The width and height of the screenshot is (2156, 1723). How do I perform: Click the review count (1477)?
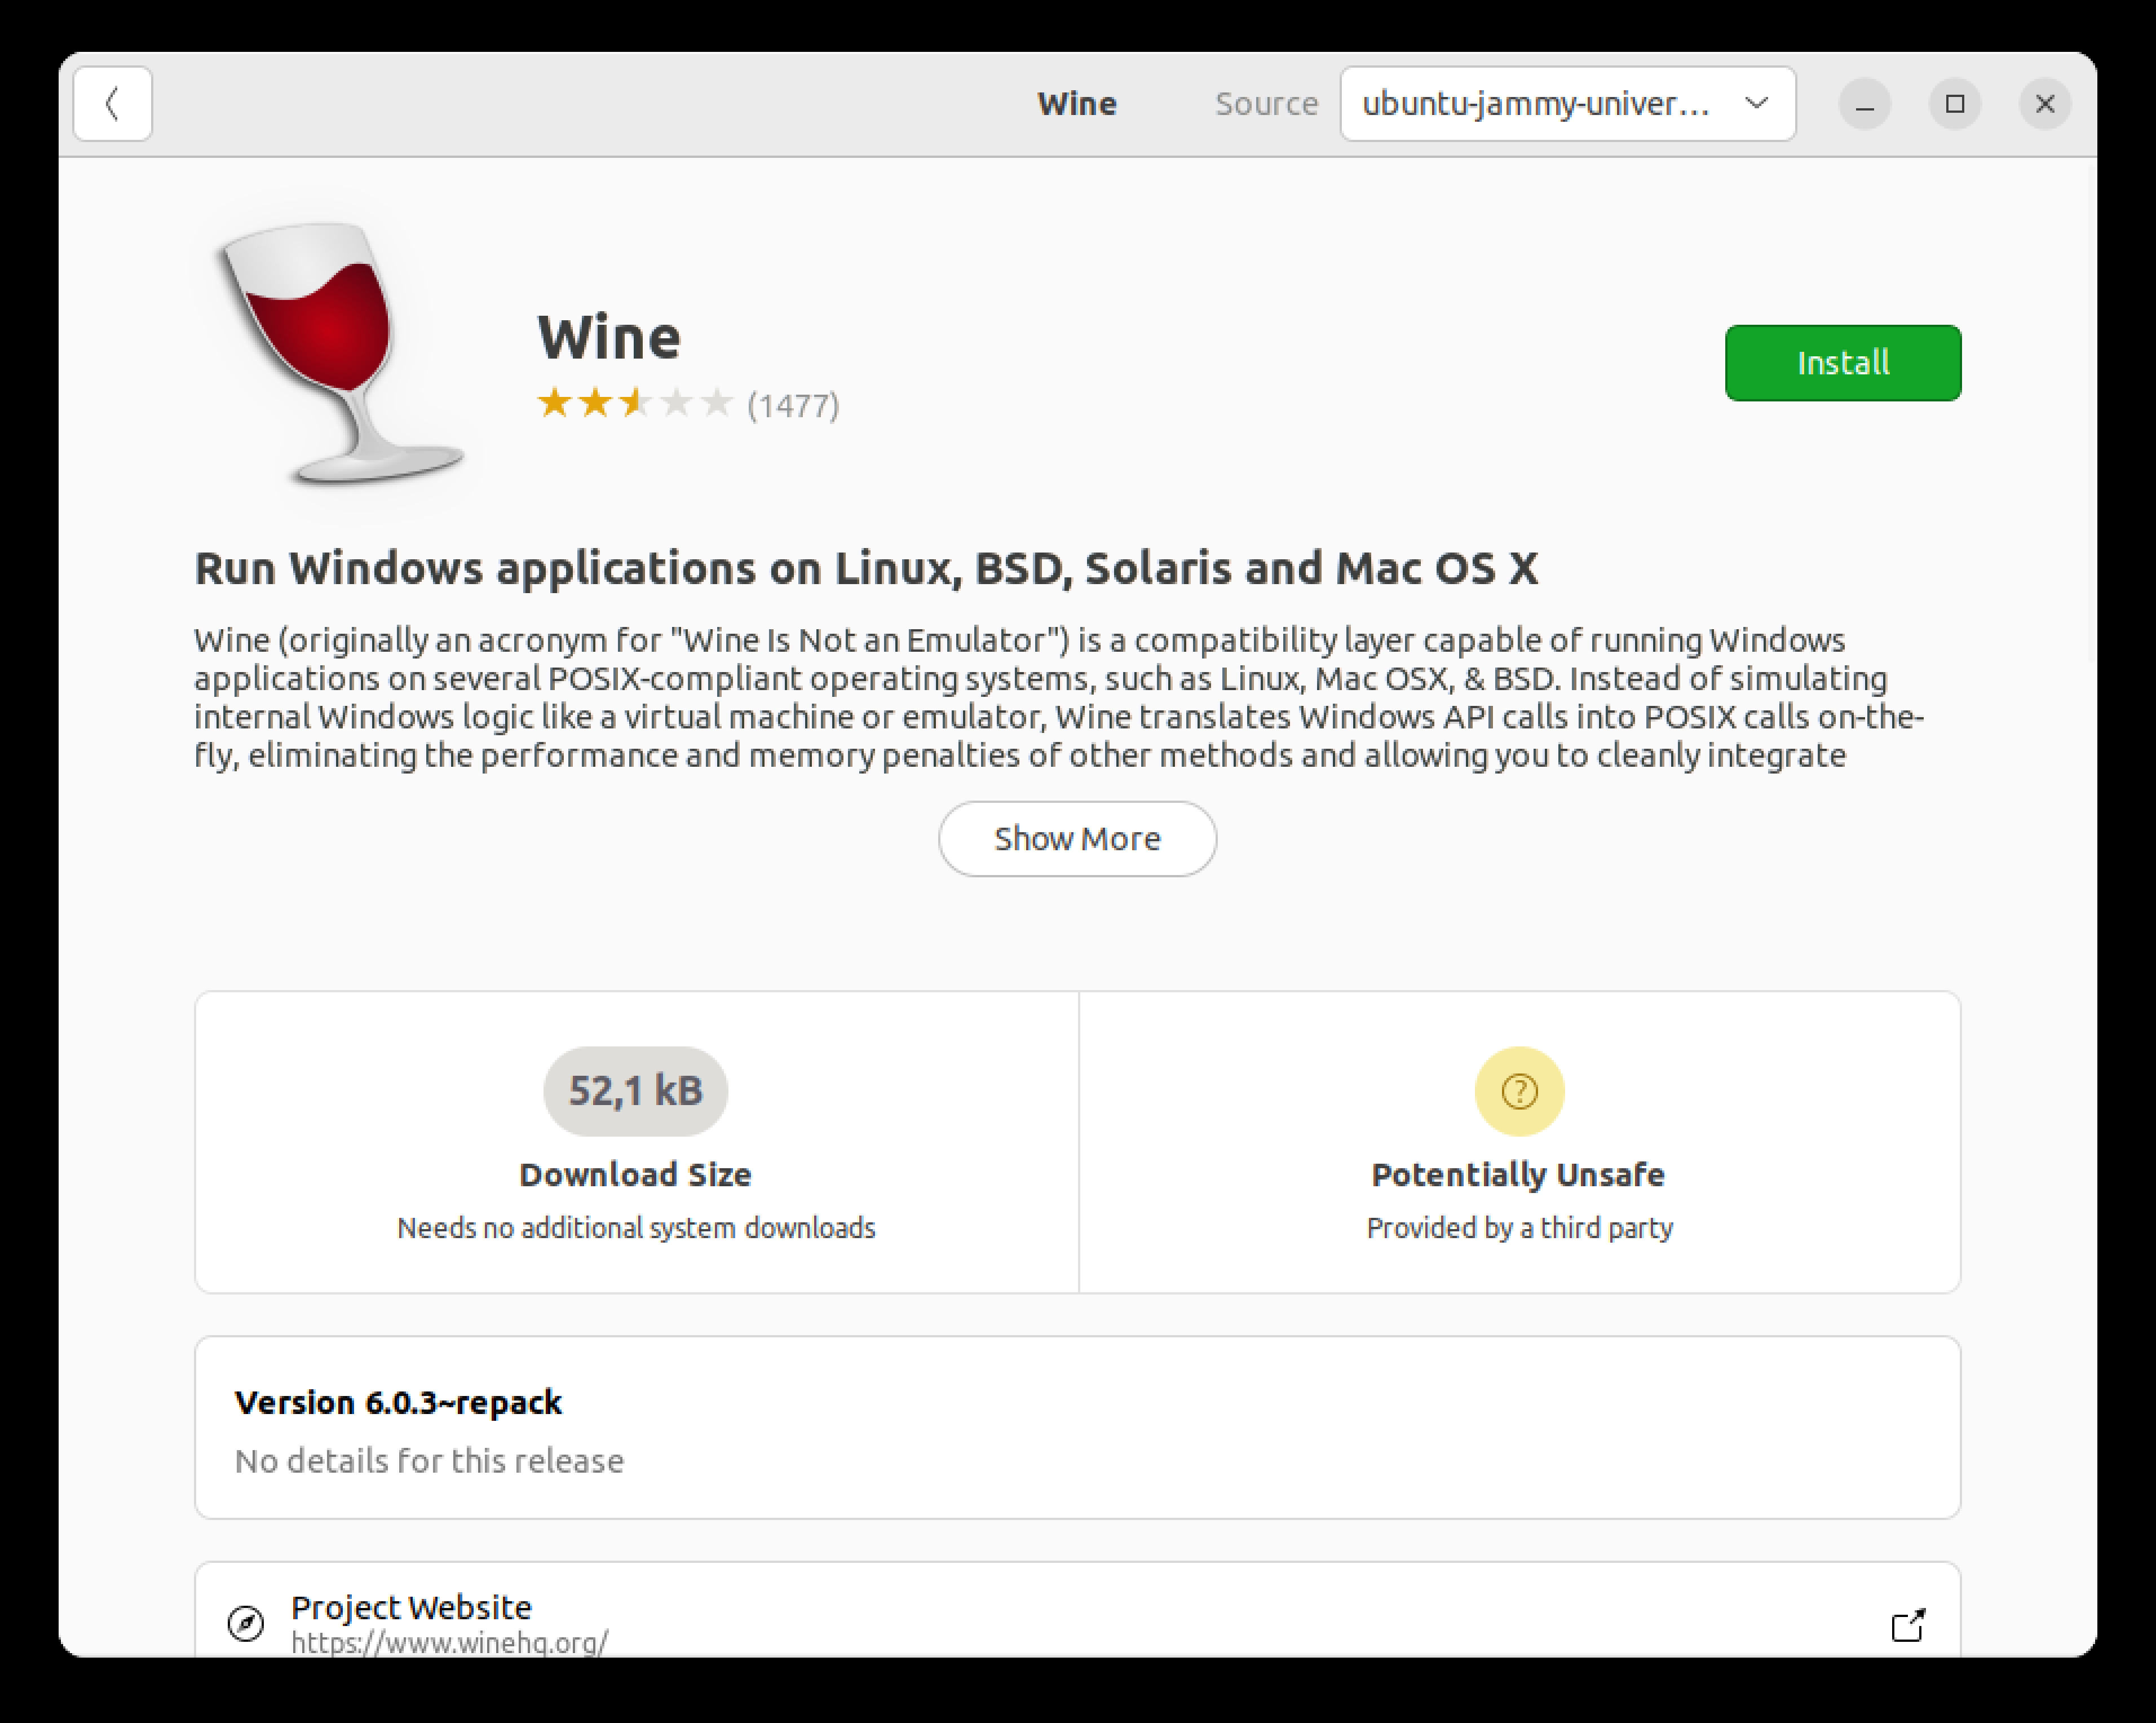click(x=793, y=406)
